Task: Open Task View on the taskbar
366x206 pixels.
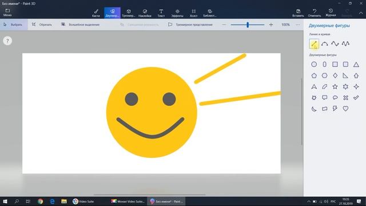Action: 28,201
